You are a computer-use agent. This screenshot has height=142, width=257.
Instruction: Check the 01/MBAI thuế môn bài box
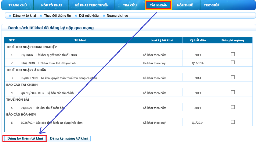click(x=233, y=107)
